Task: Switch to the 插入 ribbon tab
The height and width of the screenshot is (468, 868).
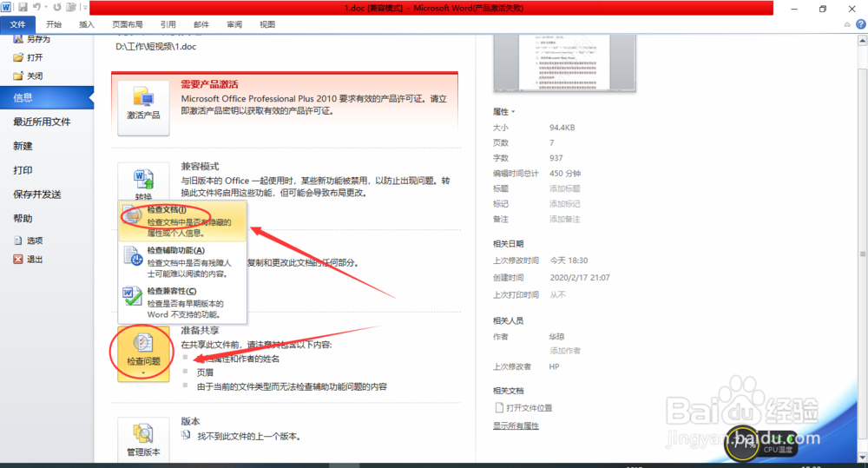Action: click(87, 24)
